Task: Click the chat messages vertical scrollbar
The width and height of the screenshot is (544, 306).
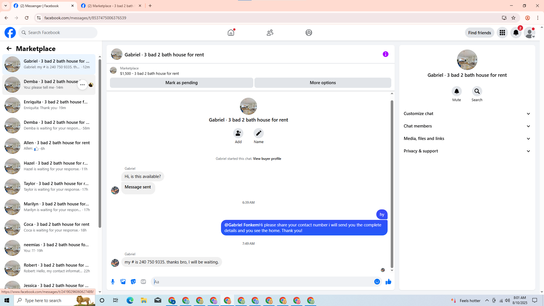Action: point(392,184)
